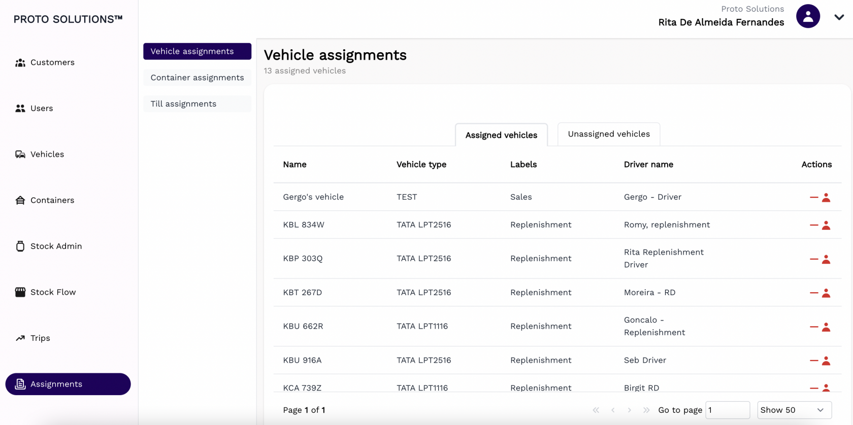Switch to the Unassigned vehicles tab

609,134
